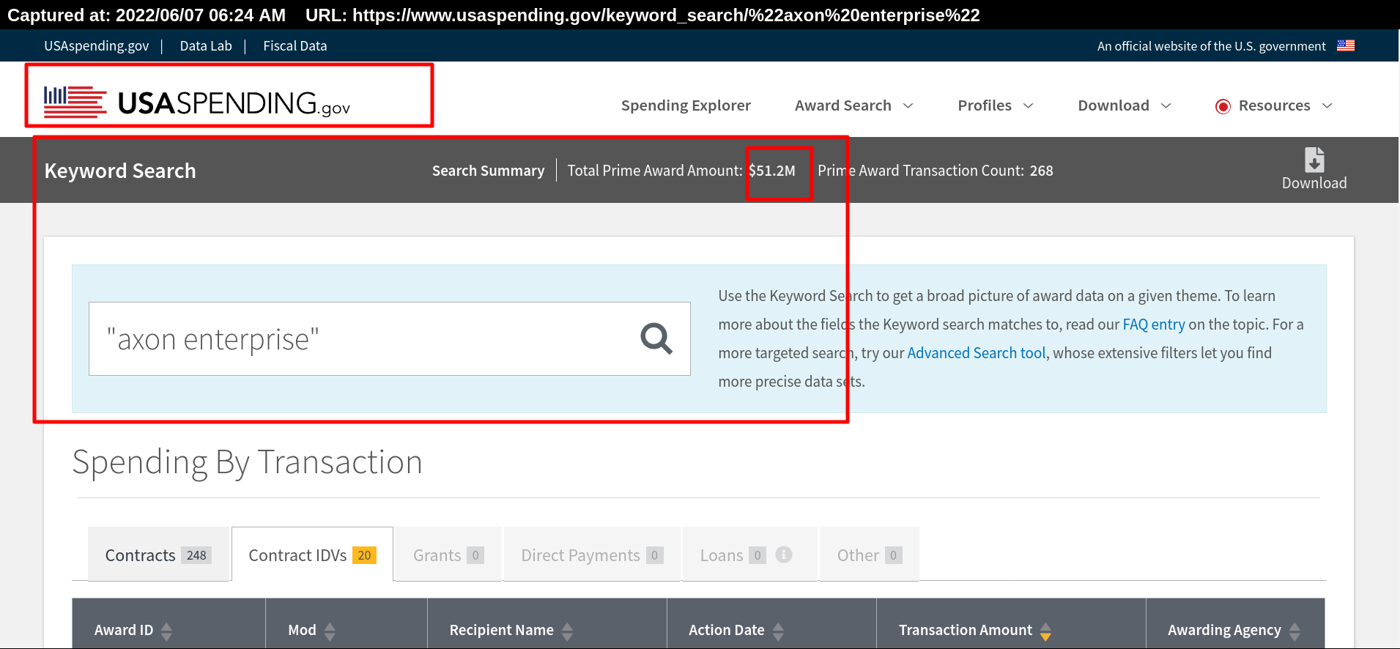
Task: Click the red Resources indicator icon
Action: click(1223, 106)
